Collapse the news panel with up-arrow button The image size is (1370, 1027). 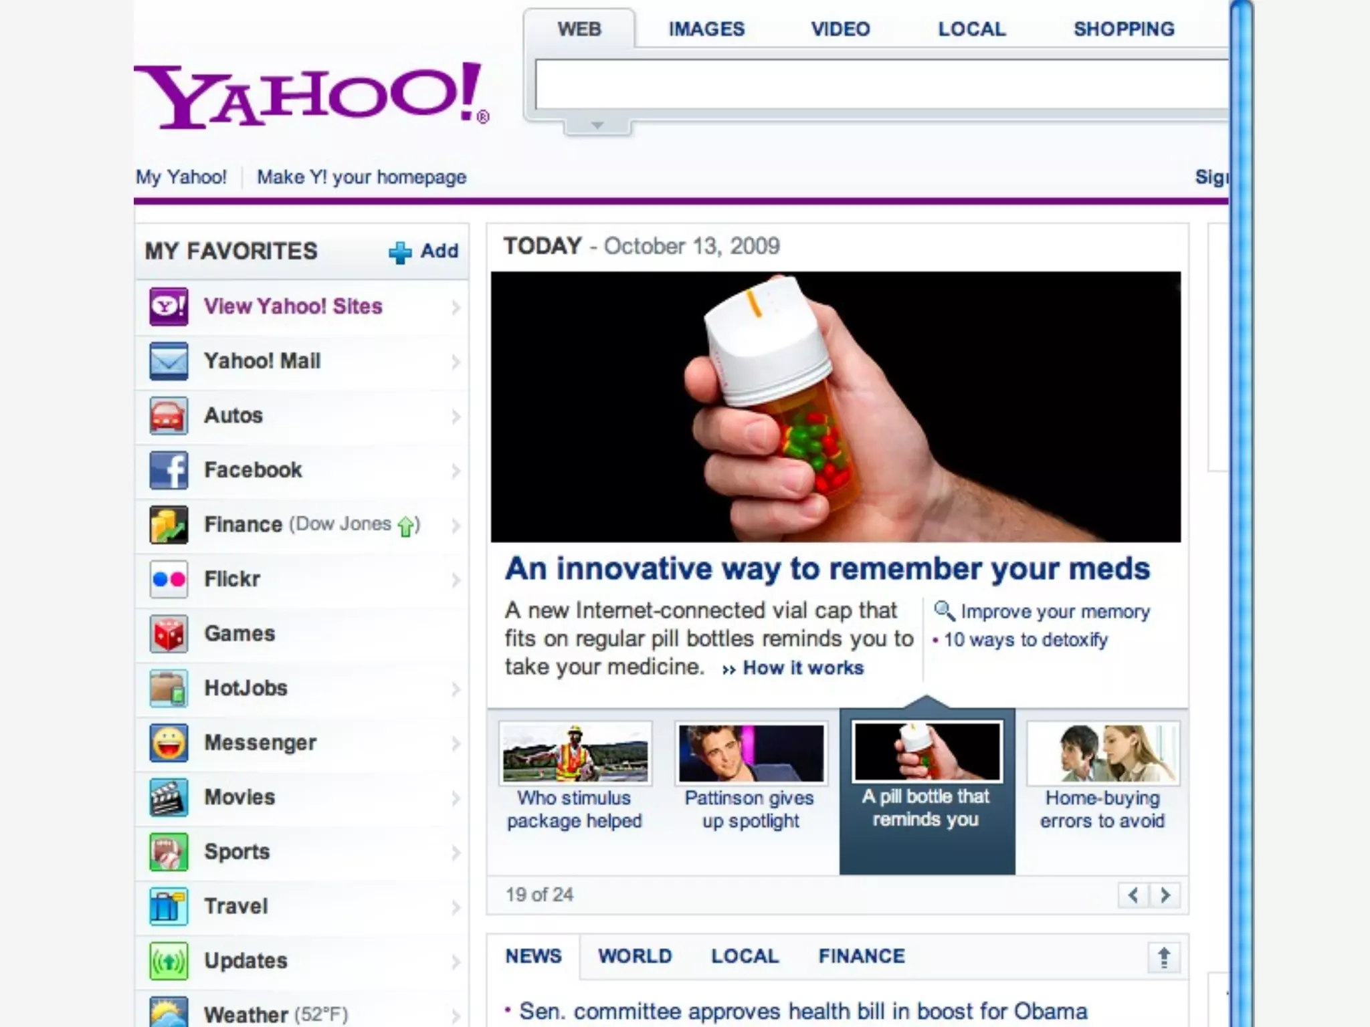1164,957
